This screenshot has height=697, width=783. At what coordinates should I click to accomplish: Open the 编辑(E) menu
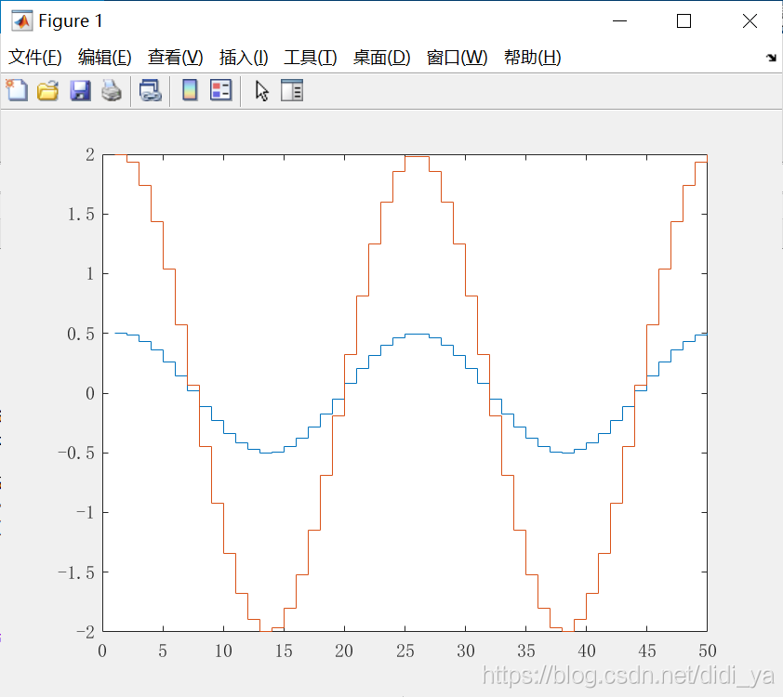click(105, 58)
